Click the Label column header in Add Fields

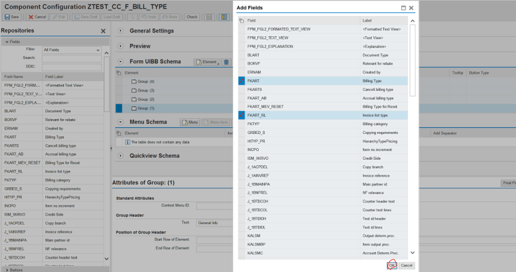point(384,21)
